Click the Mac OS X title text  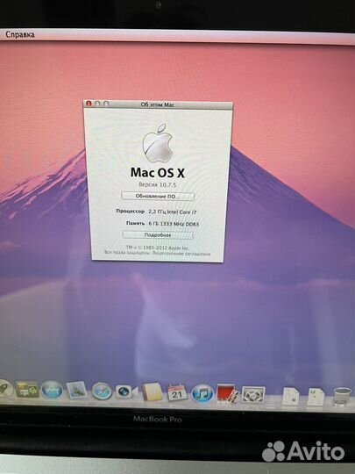click(157, 173)
